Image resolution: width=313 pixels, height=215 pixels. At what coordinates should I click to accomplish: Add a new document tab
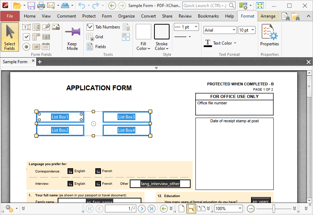(40, 62)
